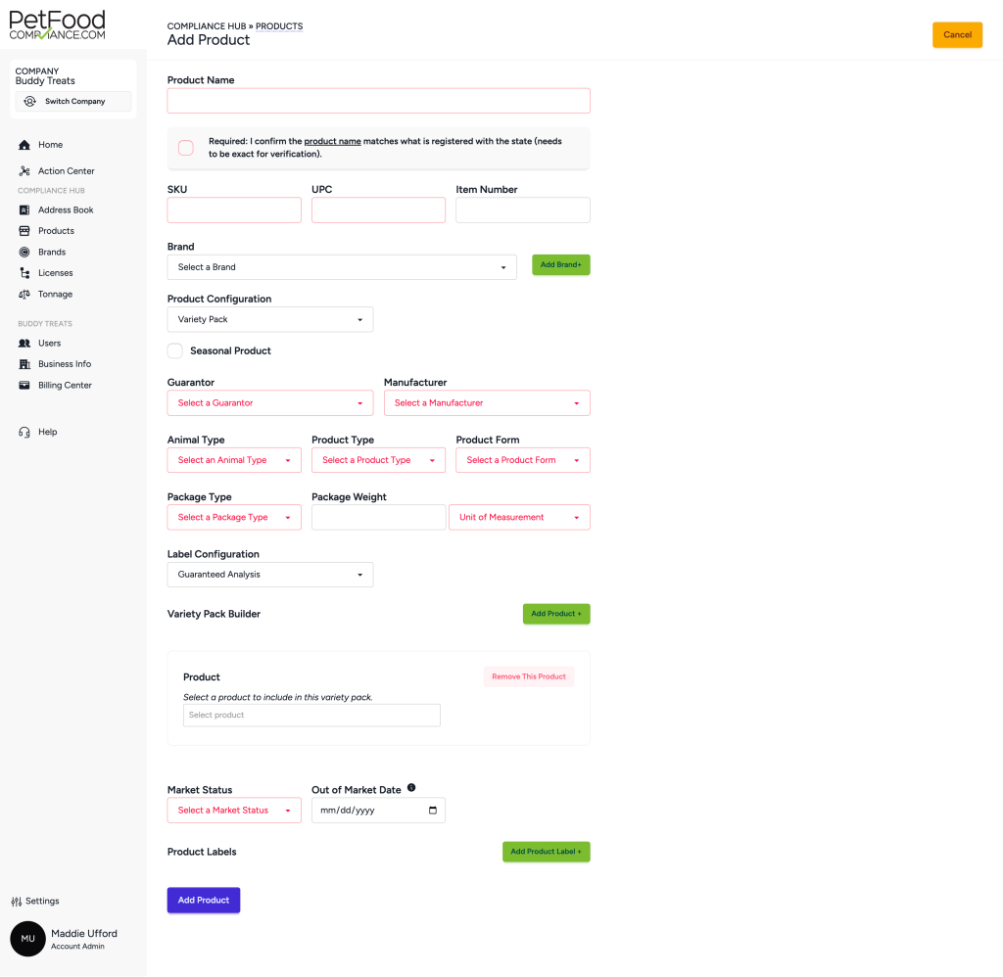Image resolution: width=1003 pixels, height=977 pixels.
Task: Check the product name confirmation checkbox
Action: pyautogui.click(x=186, y=148)
